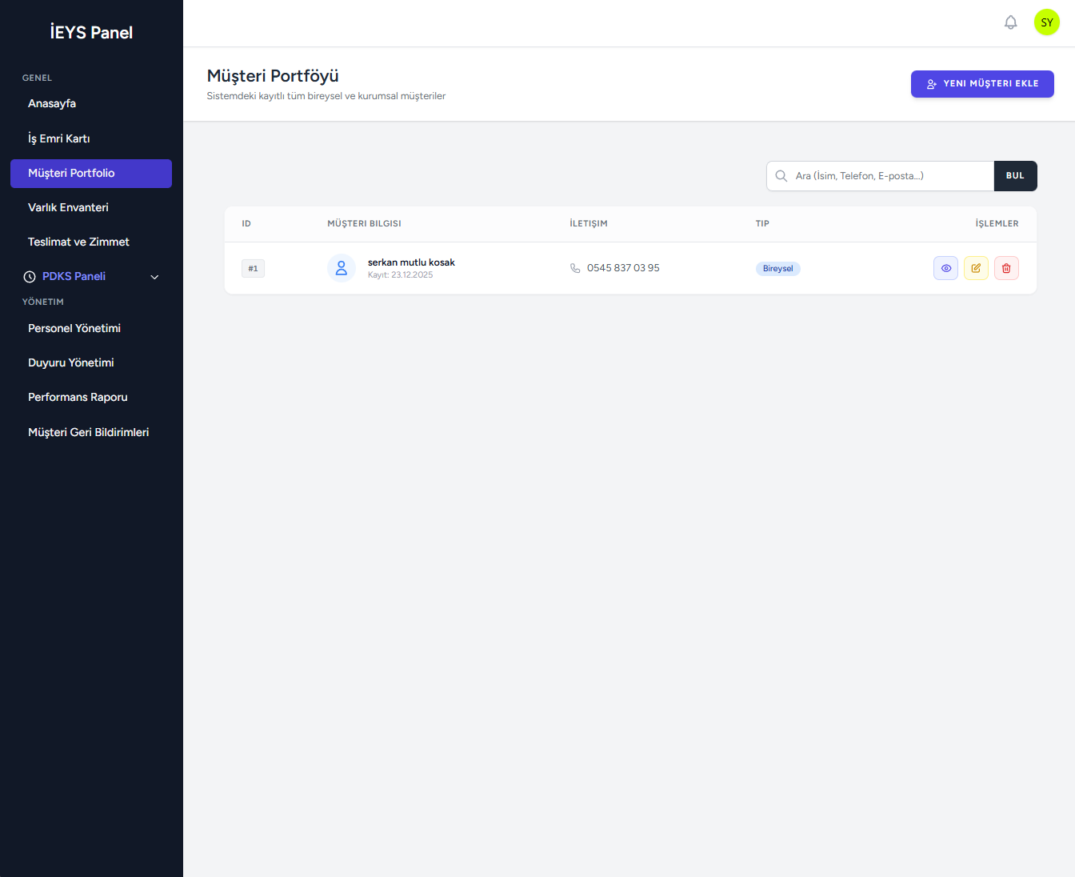Viewport: 1075px width, 877px height.
Task: Navigate to Varlık Envanteri
Action: [68, 207]
